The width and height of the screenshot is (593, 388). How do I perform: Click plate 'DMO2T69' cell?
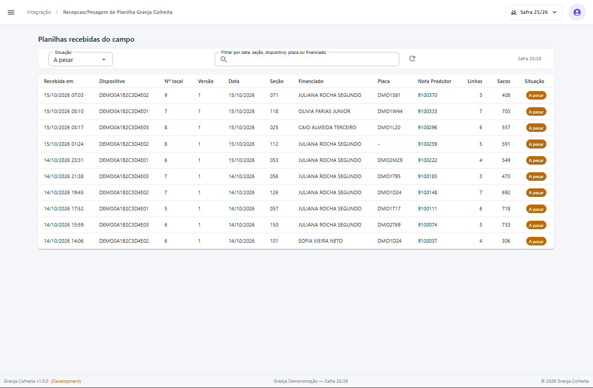[x=389, y=225]
